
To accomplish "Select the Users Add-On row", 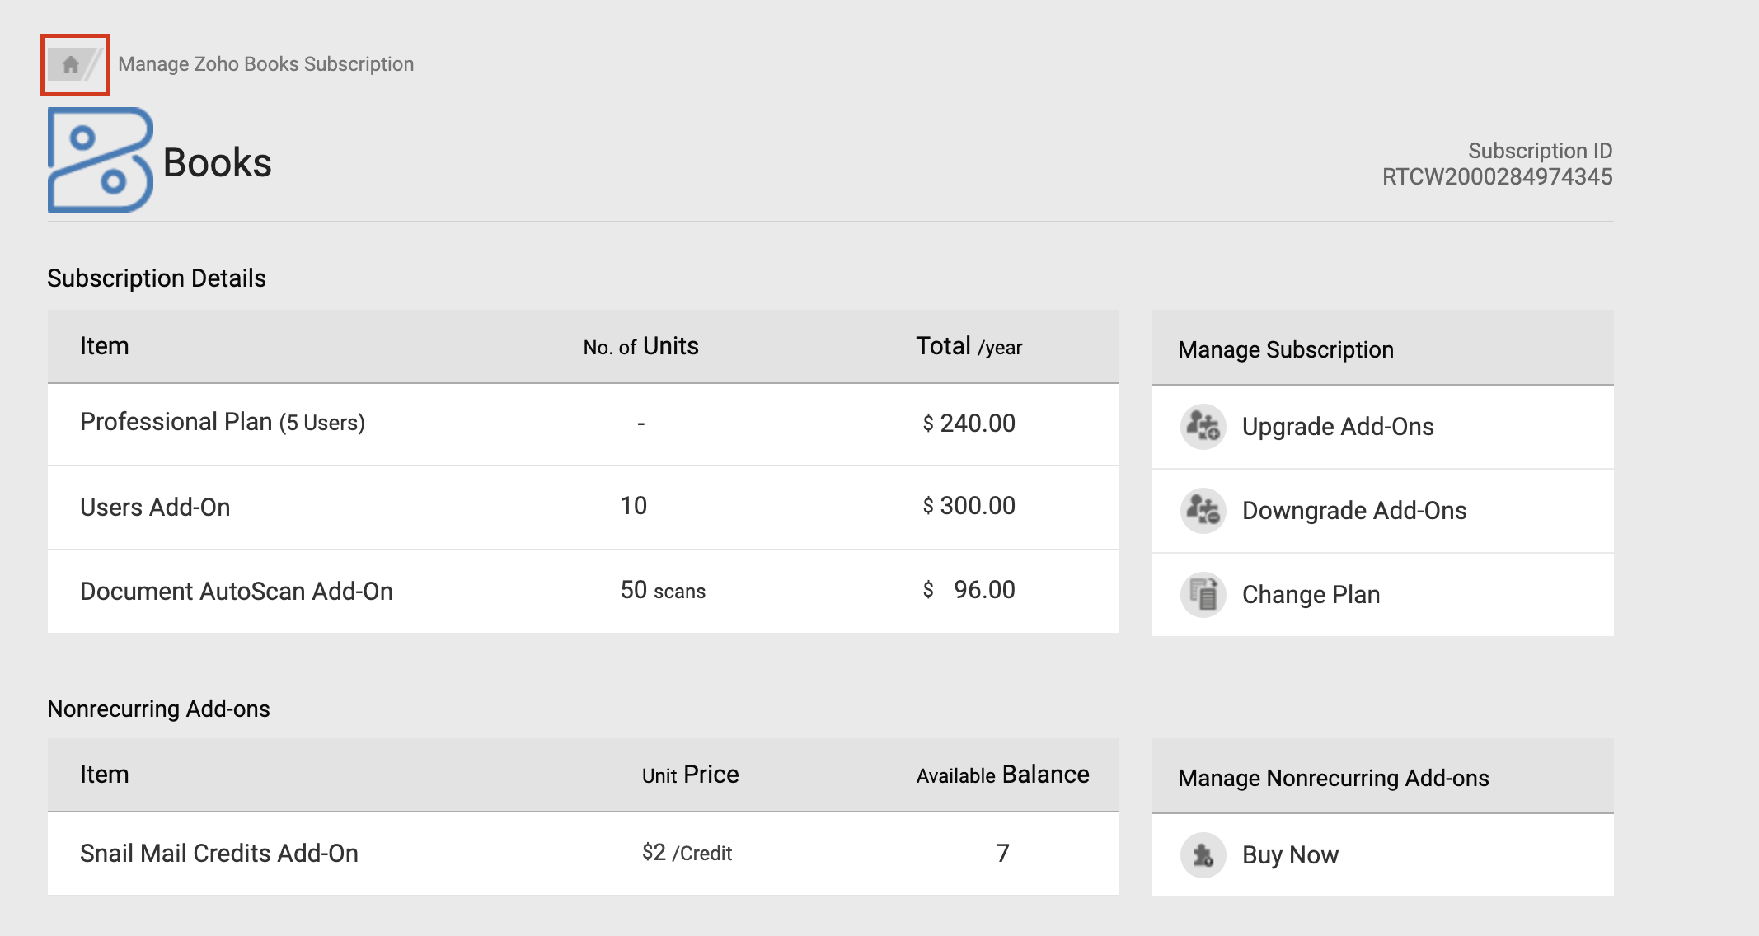I will tap(155, 508).
